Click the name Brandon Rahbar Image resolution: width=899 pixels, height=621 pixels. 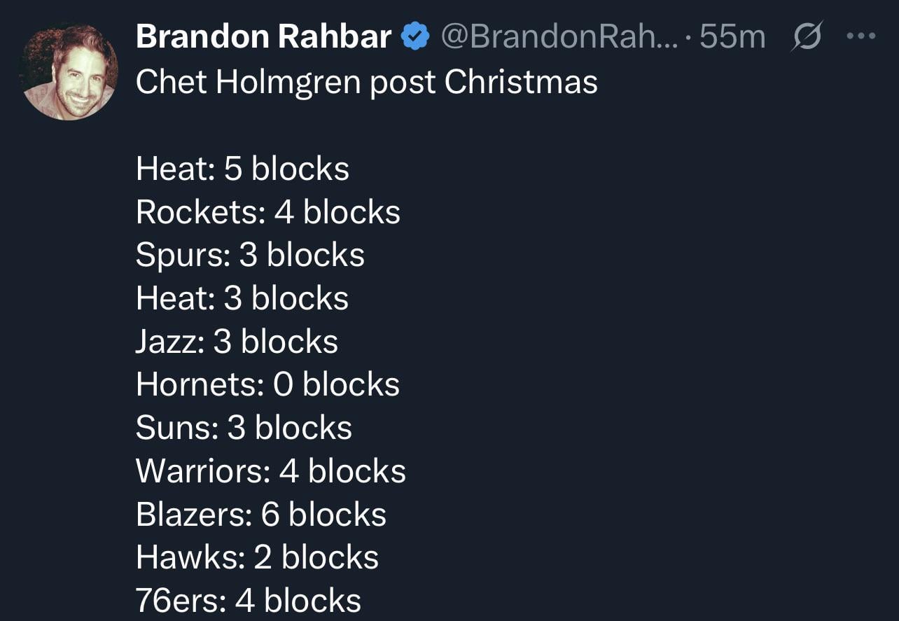(263, 35)
